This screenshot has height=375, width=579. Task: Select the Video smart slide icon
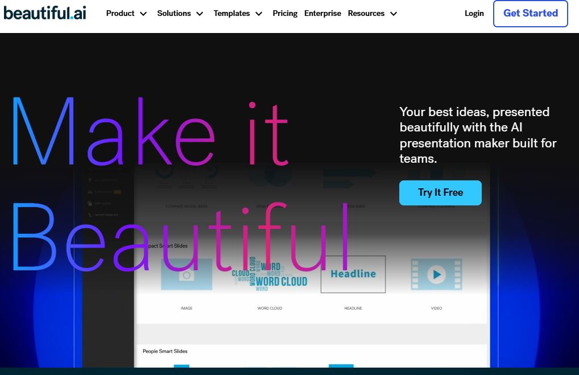(x=436, y=275)
